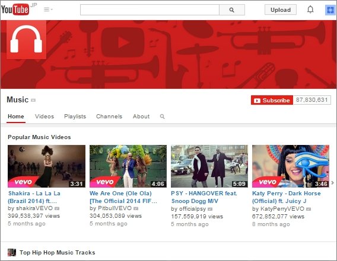Click the channel search magnifier icon

point(162,117)
